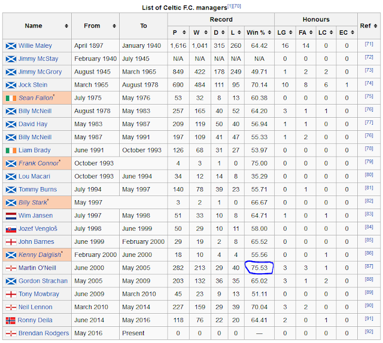
Task: Open Willie Maley's page
Action: (x=35, y=45)
